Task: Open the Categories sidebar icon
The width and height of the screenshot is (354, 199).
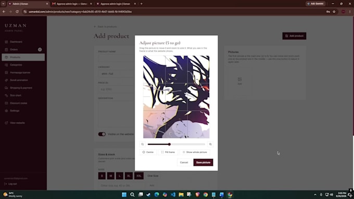Action: click(x=6, y=65)
